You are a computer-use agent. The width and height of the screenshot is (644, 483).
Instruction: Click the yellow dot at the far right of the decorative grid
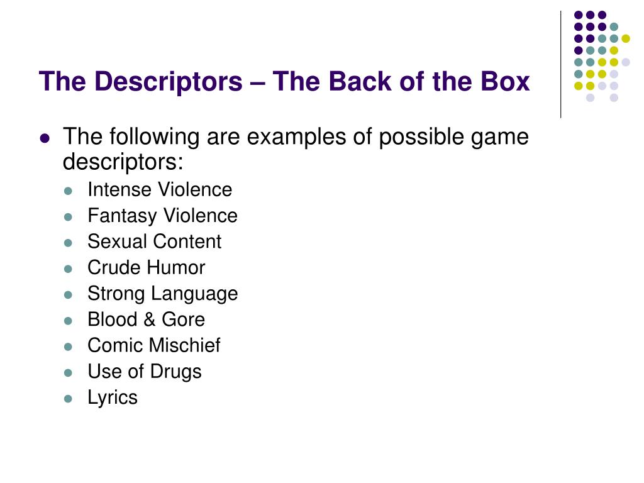626,38
